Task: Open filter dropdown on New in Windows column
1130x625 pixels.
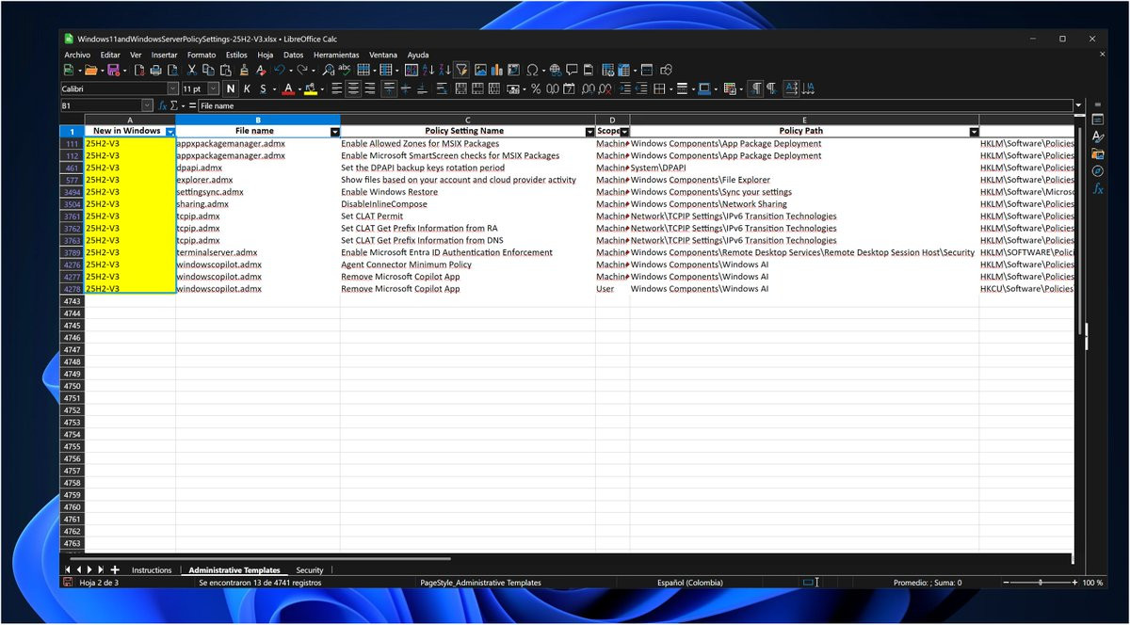Action: pyautogui.click(x=169, y=132)
